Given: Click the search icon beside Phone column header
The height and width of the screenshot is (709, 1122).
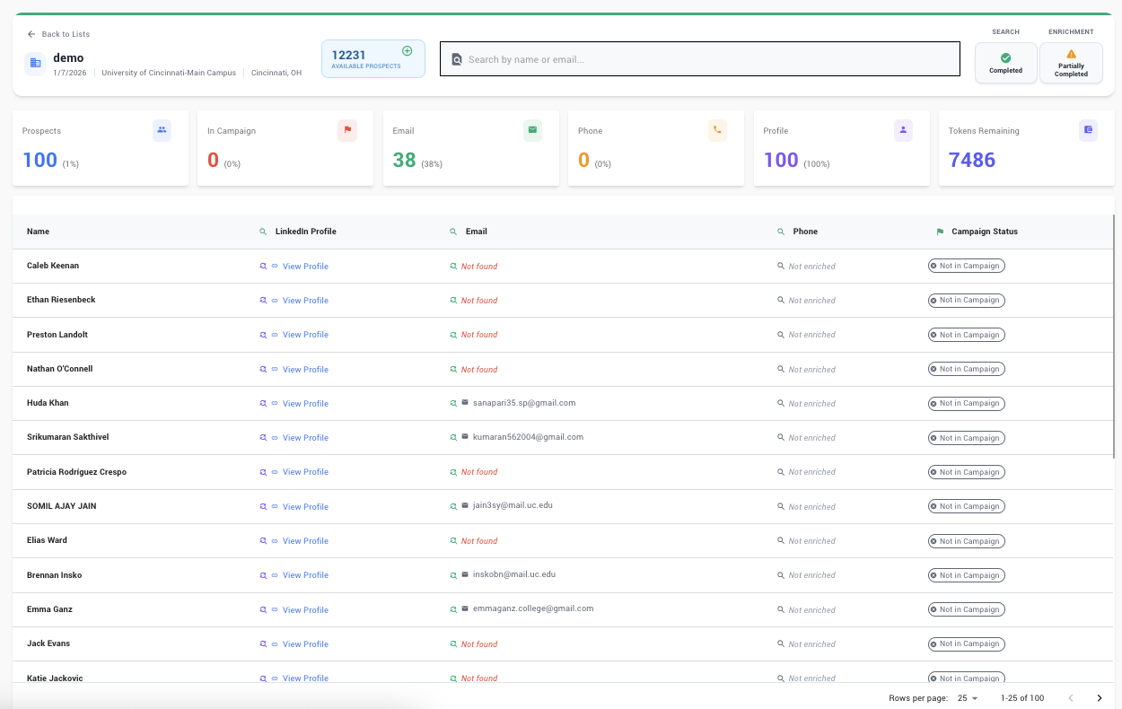Looking at the screenshot, I should (781, 232).
